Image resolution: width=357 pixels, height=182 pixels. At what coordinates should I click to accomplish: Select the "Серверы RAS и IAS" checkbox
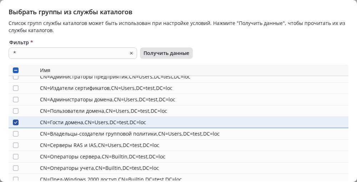[x=16, y=145]
